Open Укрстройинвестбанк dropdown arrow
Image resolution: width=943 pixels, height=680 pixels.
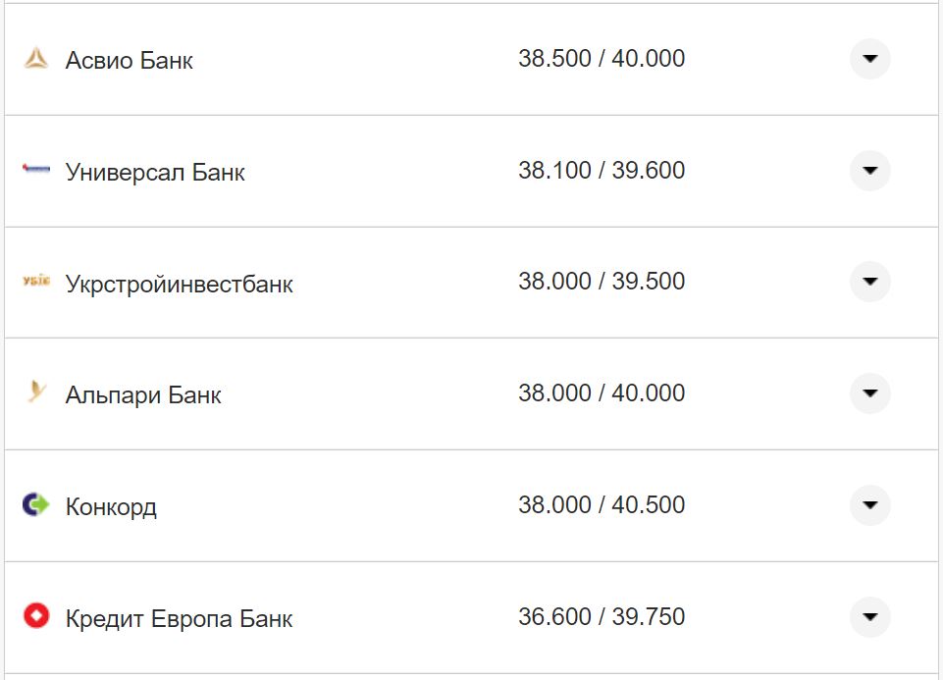click(869, 282)
